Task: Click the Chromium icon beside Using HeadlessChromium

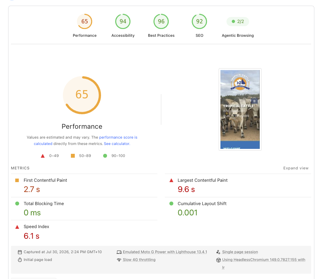Action: tap(218, 260)
